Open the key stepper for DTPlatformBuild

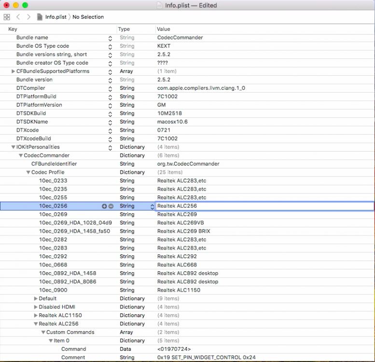pos(110,97)
